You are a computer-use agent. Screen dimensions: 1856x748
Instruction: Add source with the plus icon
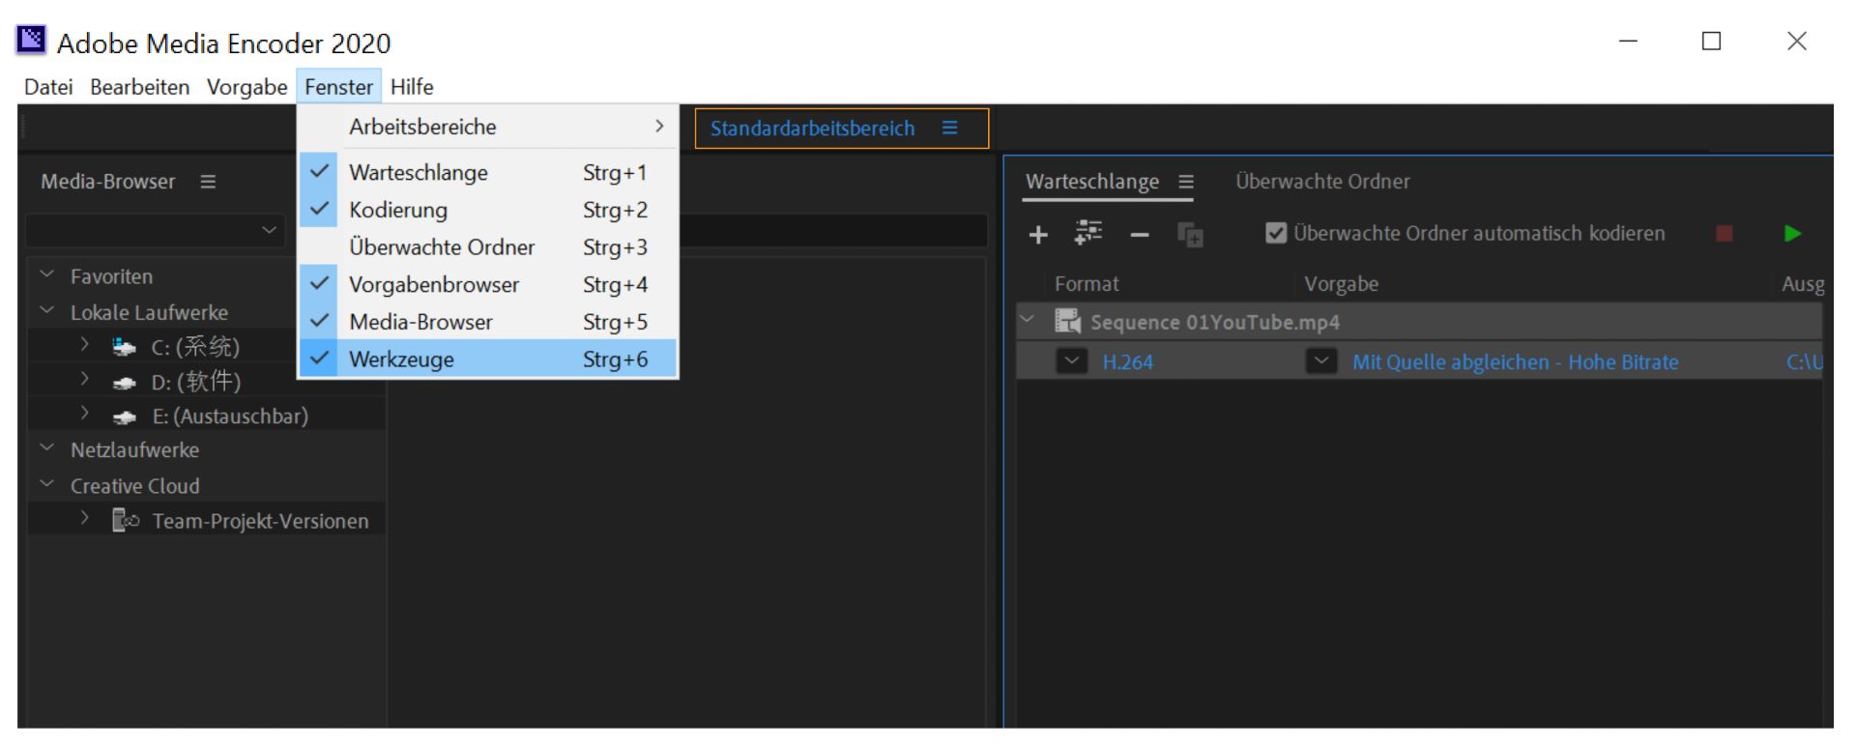pyautogui.click(x=1038, y=235)
